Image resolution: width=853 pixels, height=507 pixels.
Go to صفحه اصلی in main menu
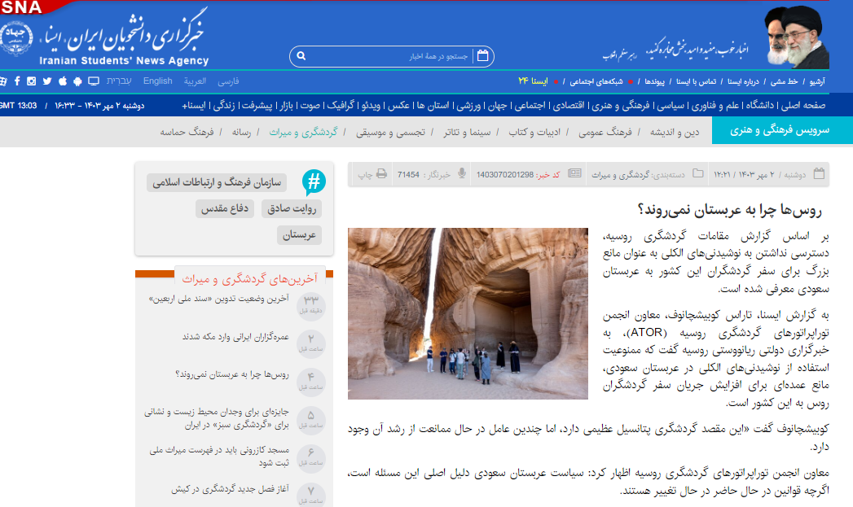(x=803, y=106)
